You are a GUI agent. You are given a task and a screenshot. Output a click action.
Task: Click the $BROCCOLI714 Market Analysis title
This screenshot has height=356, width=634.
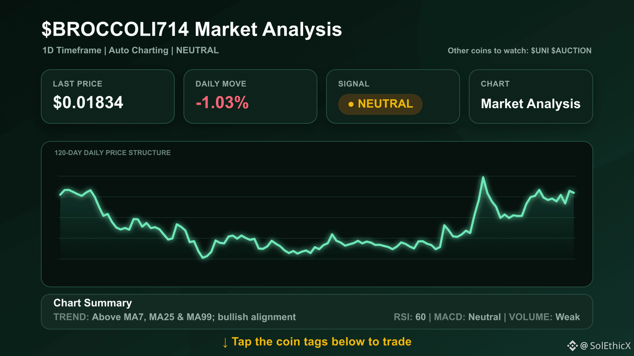tap(192, 29)
